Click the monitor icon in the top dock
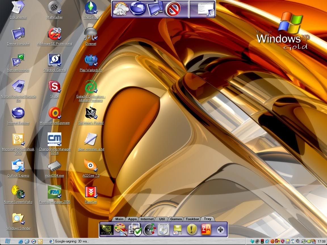The image size is (327, 245). pyautogui.click(x=155, y=8)
